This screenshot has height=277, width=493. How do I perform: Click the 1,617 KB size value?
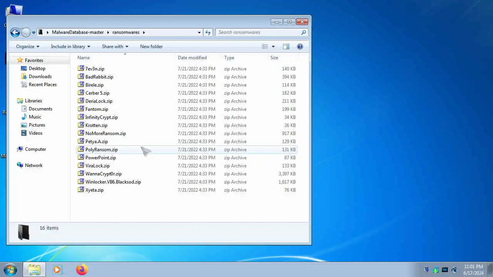point(287,182)
